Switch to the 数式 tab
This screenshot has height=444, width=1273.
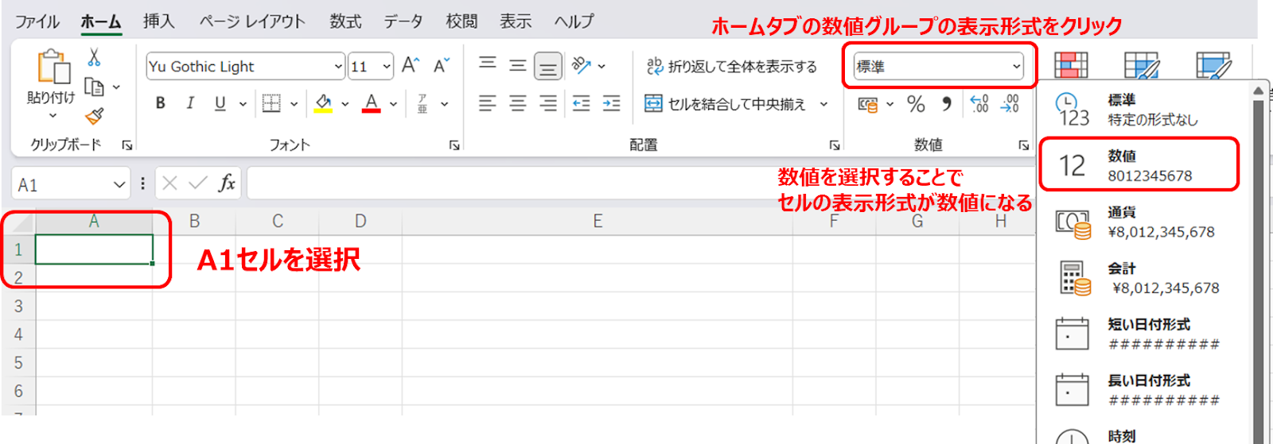click(346, 21)
